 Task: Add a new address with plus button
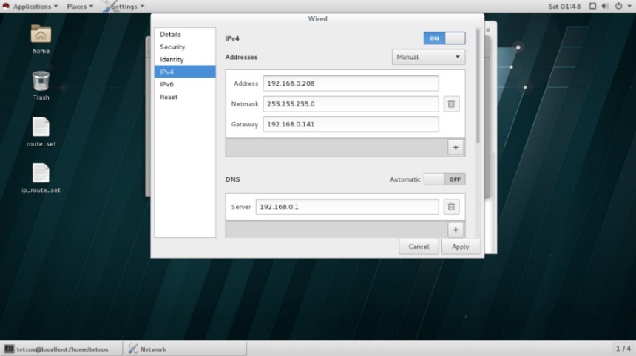456,147
